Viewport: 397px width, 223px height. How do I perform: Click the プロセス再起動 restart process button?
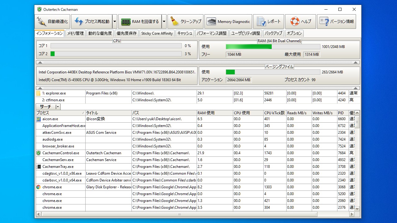[91, 22]
